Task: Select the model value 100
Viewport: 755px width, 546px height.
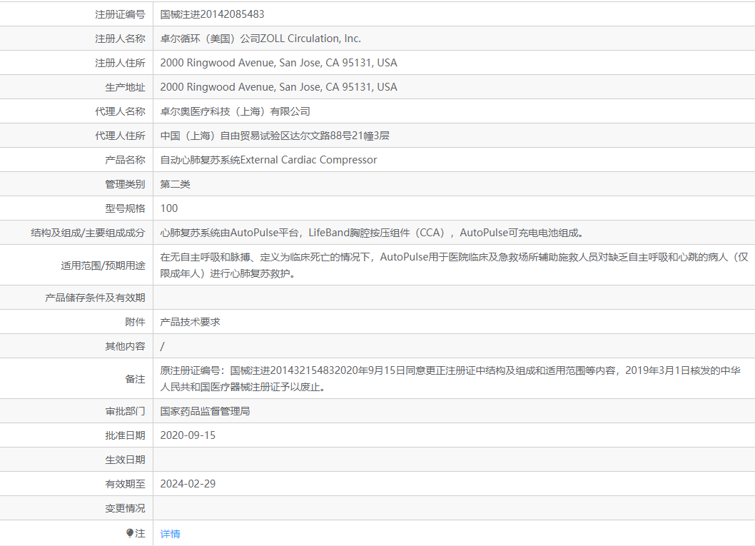Action: [169, 208]
